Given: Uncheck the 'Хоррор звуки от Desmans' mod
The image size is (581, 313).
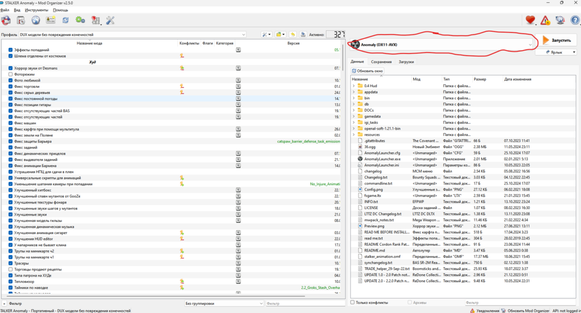Looking at the screenshot, I should (x=10, y=68).
